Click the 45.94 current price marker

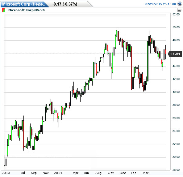coord(175,54)
